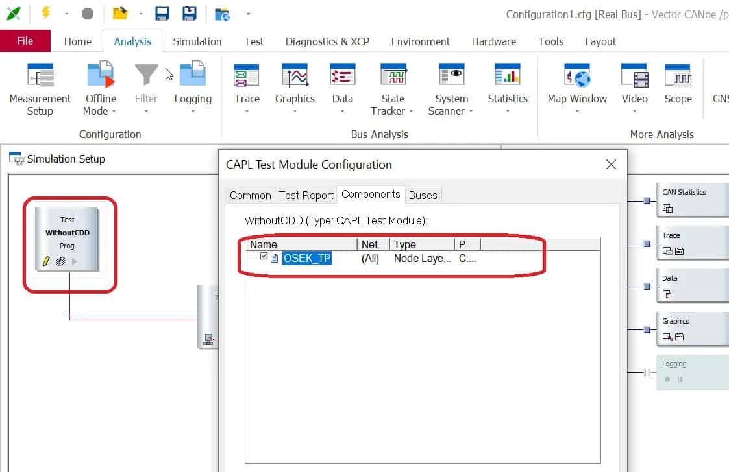Click the State Tracker icon
The image size is (729, 472).
coord(392,77)
